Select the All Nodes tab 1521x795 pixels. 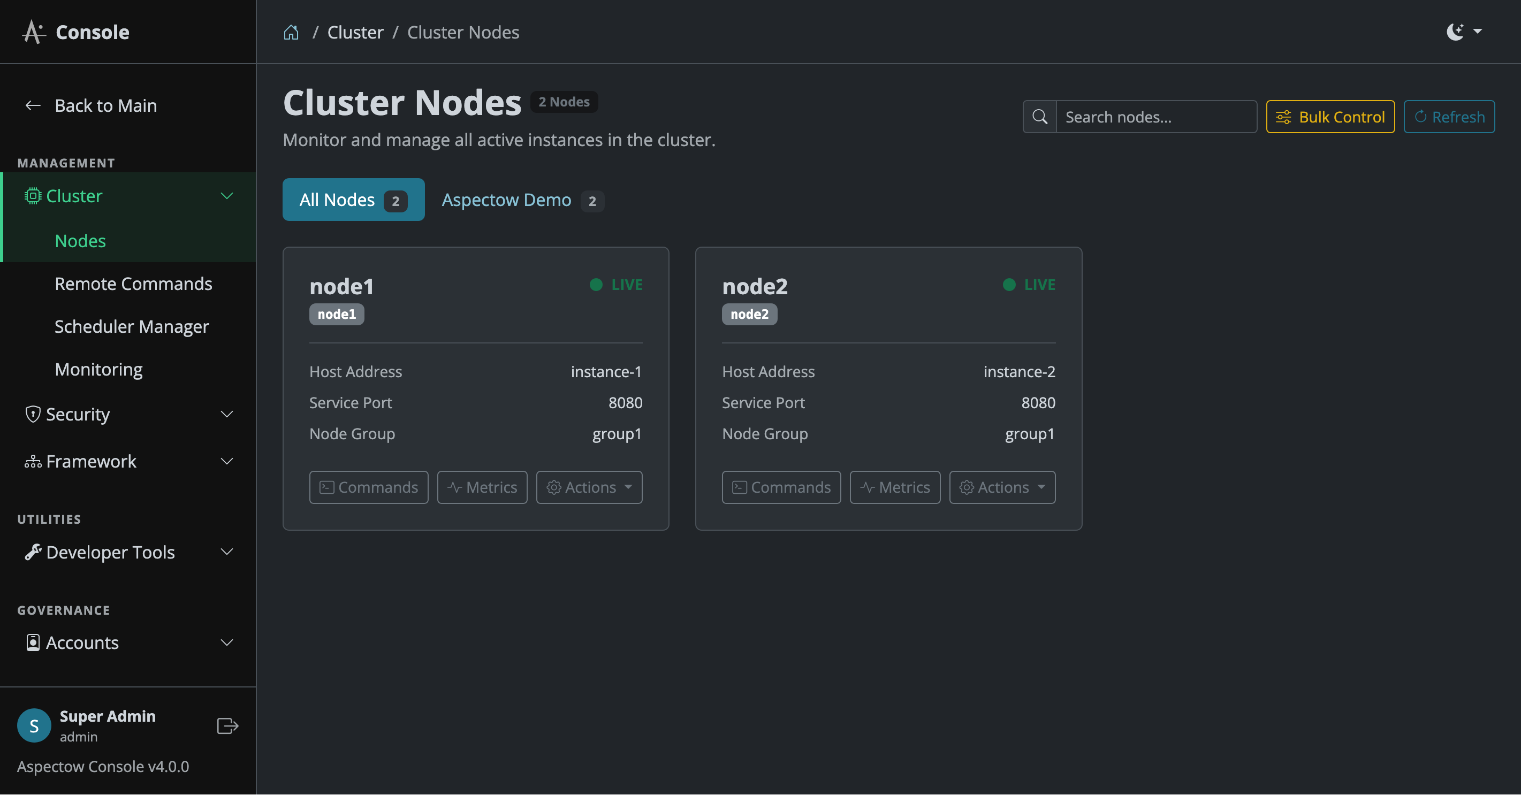354,200
